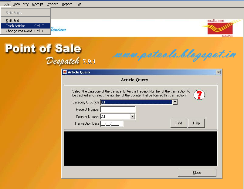Select Shift End from Tools menu
This screenshot has width=244, height=189.
click(x=25, y=21)
